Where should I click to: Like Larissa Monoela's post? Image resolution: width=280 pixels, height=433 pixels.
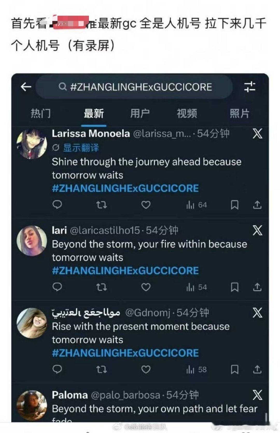coord(146,205)
